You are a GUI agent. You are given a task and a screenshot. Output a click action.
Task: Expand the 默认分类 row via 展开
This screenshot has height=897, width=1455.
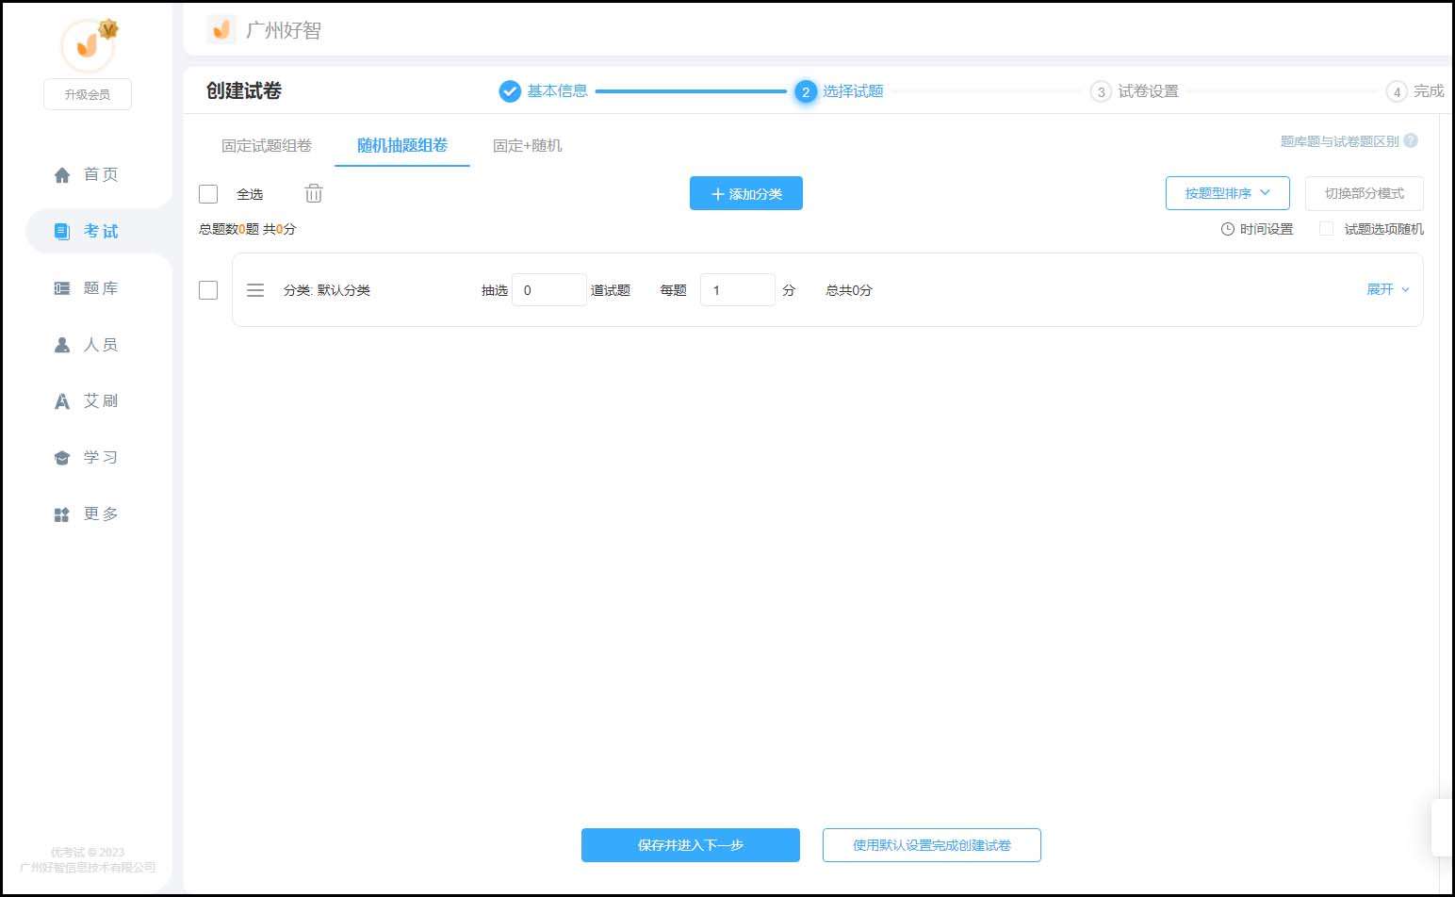pyautogui.click(x=1387, y=289)
